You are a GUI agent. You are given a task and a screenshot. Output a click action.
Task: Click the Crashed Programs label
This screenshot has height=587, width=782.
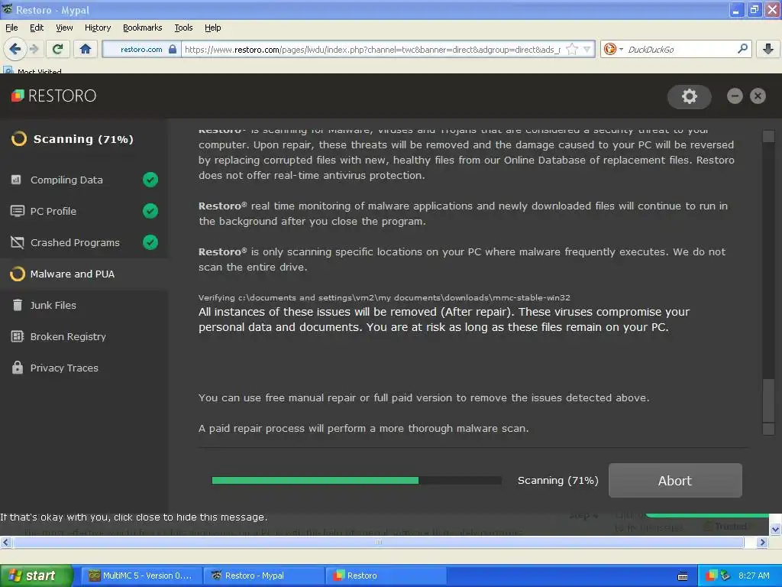pyautogui.click(x=76, y=242)
